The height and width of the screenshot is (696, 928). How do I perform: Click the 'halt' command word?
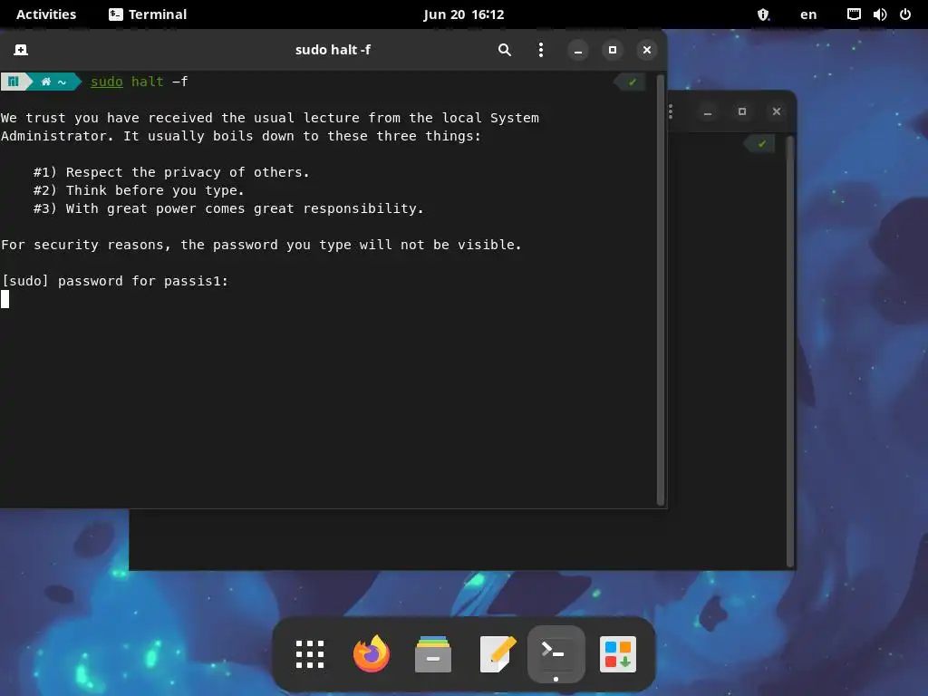148,82
